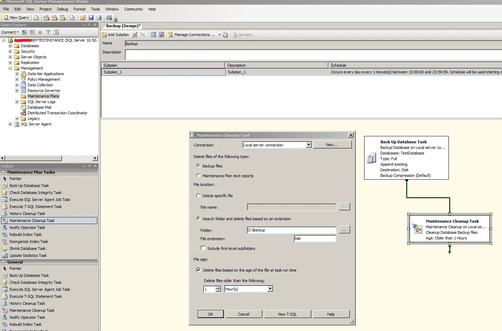Expand the Security tree node
The image size is (502, 331).
coord(10,51)
